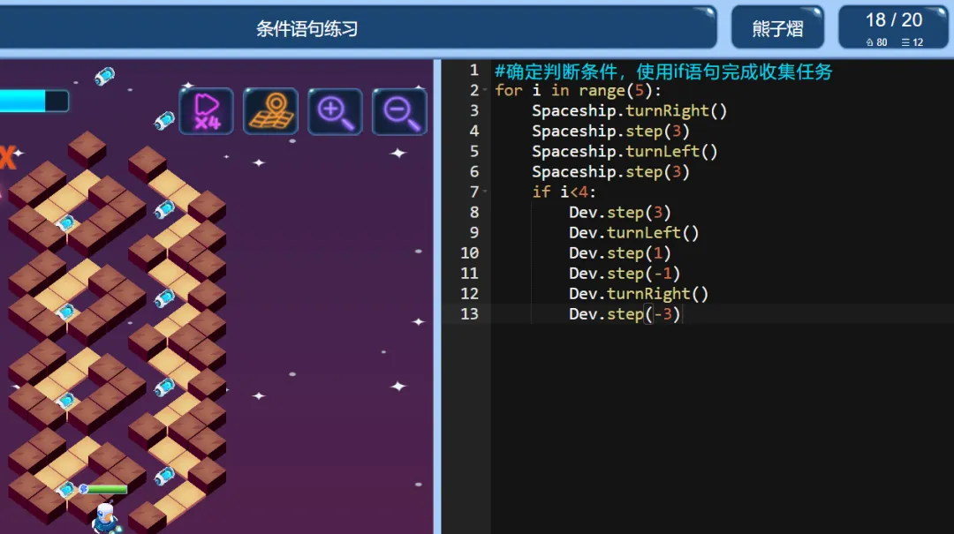Click the map location view icon
The image size is (954, 534).
271,111
